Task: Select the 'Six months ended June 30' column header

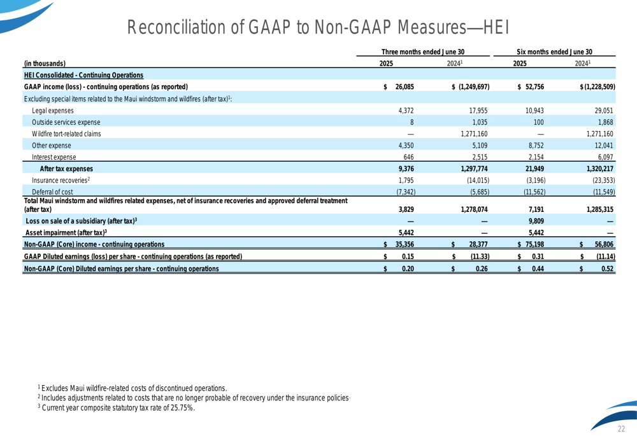Action: coord(554,52)
